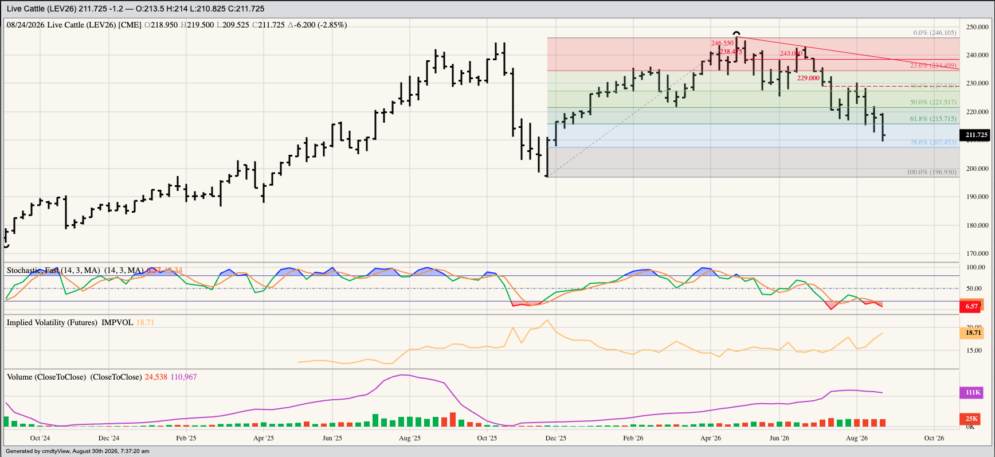Click the '170.000' price axis label
The image size is (995, 457).
tap(977, 253)
